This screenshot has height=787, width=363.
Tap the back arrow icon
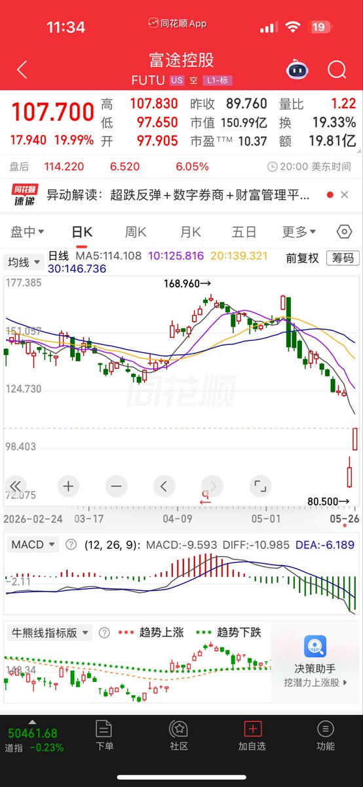(22, 70)
